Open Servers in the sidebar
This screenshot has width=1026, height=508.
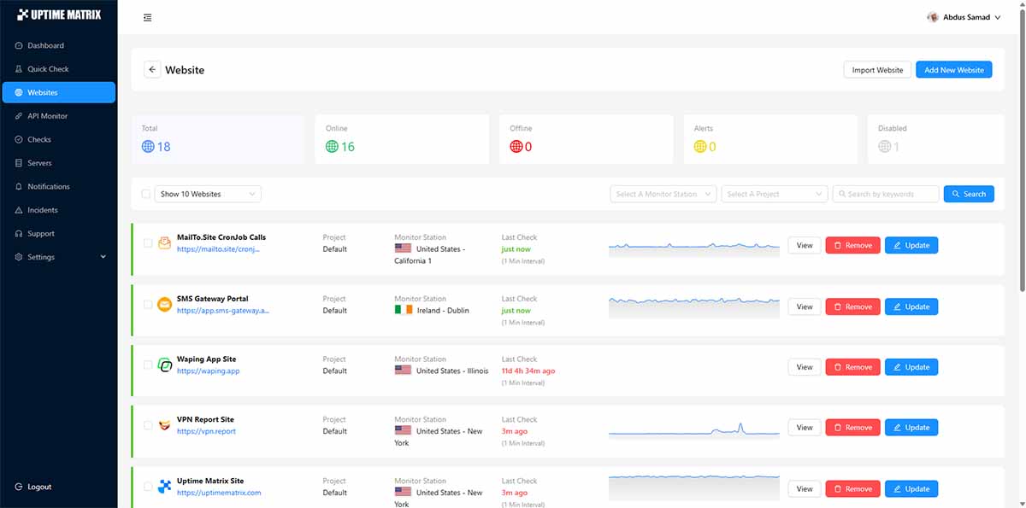[x=58, y=163]
